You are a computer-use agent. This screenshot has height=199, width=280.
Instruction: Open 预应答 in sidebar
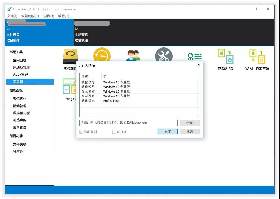pos(18,152)
